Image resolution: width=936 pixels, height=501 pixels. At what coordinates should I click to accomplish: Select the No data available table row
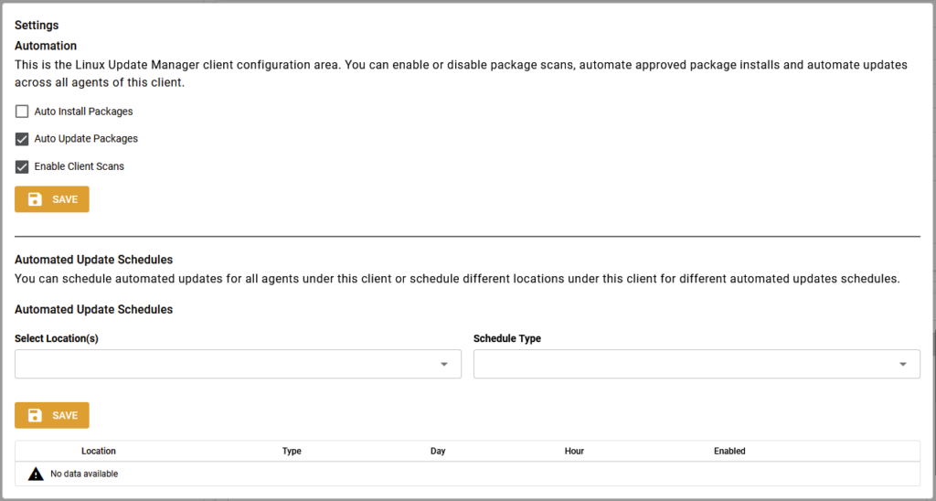[x=467, y=474]
